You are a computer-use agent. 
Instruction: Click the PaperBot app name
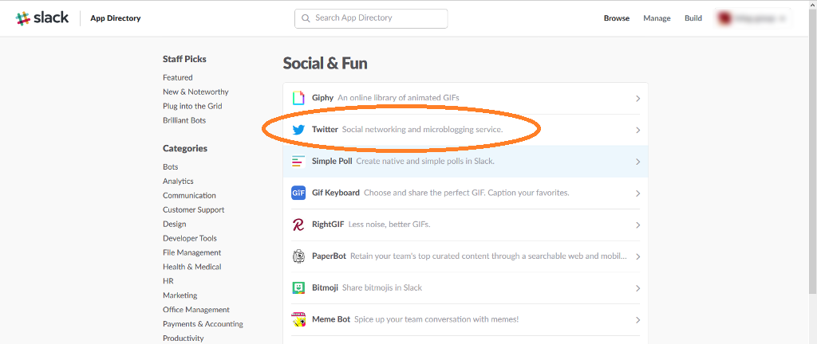(x=329, y=256)
